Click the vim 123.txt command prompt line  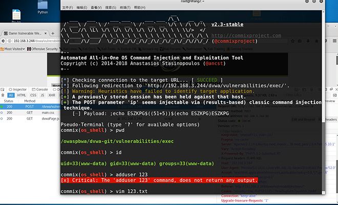pos(104,191)
